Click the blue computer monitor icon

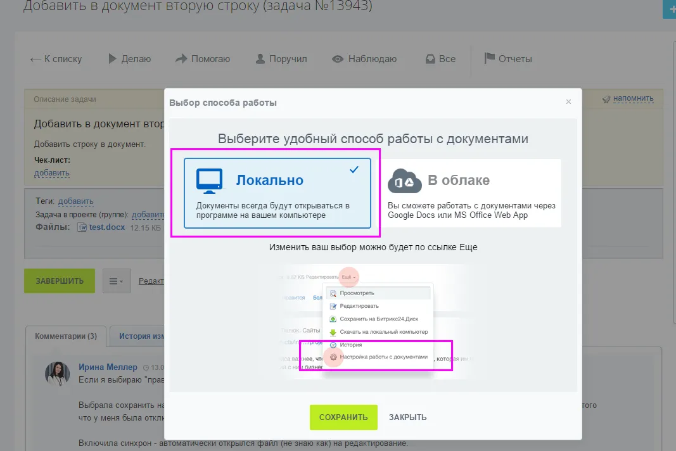click(x=209, y=181)
